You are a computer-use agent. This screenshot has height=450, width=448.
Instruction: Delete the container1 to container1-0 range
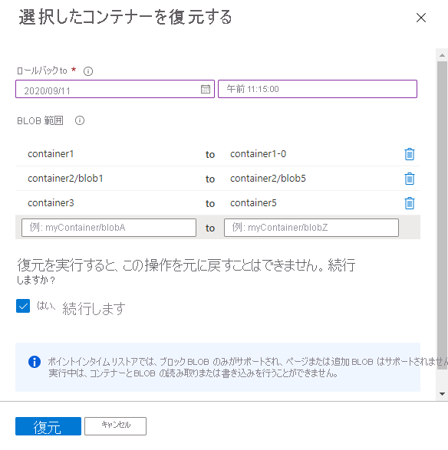click(410, 154)
